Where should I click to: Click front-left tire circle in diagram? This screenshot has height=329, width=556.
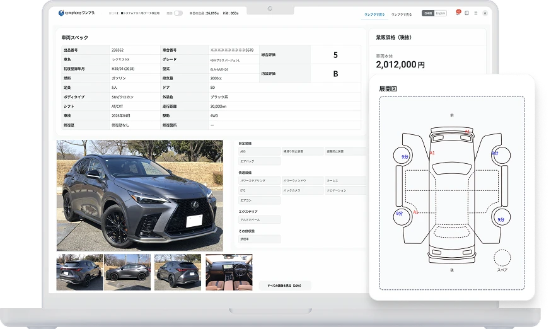pos(403,156)
